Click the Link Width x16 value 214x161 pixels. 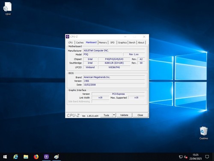tap(101, 97)
